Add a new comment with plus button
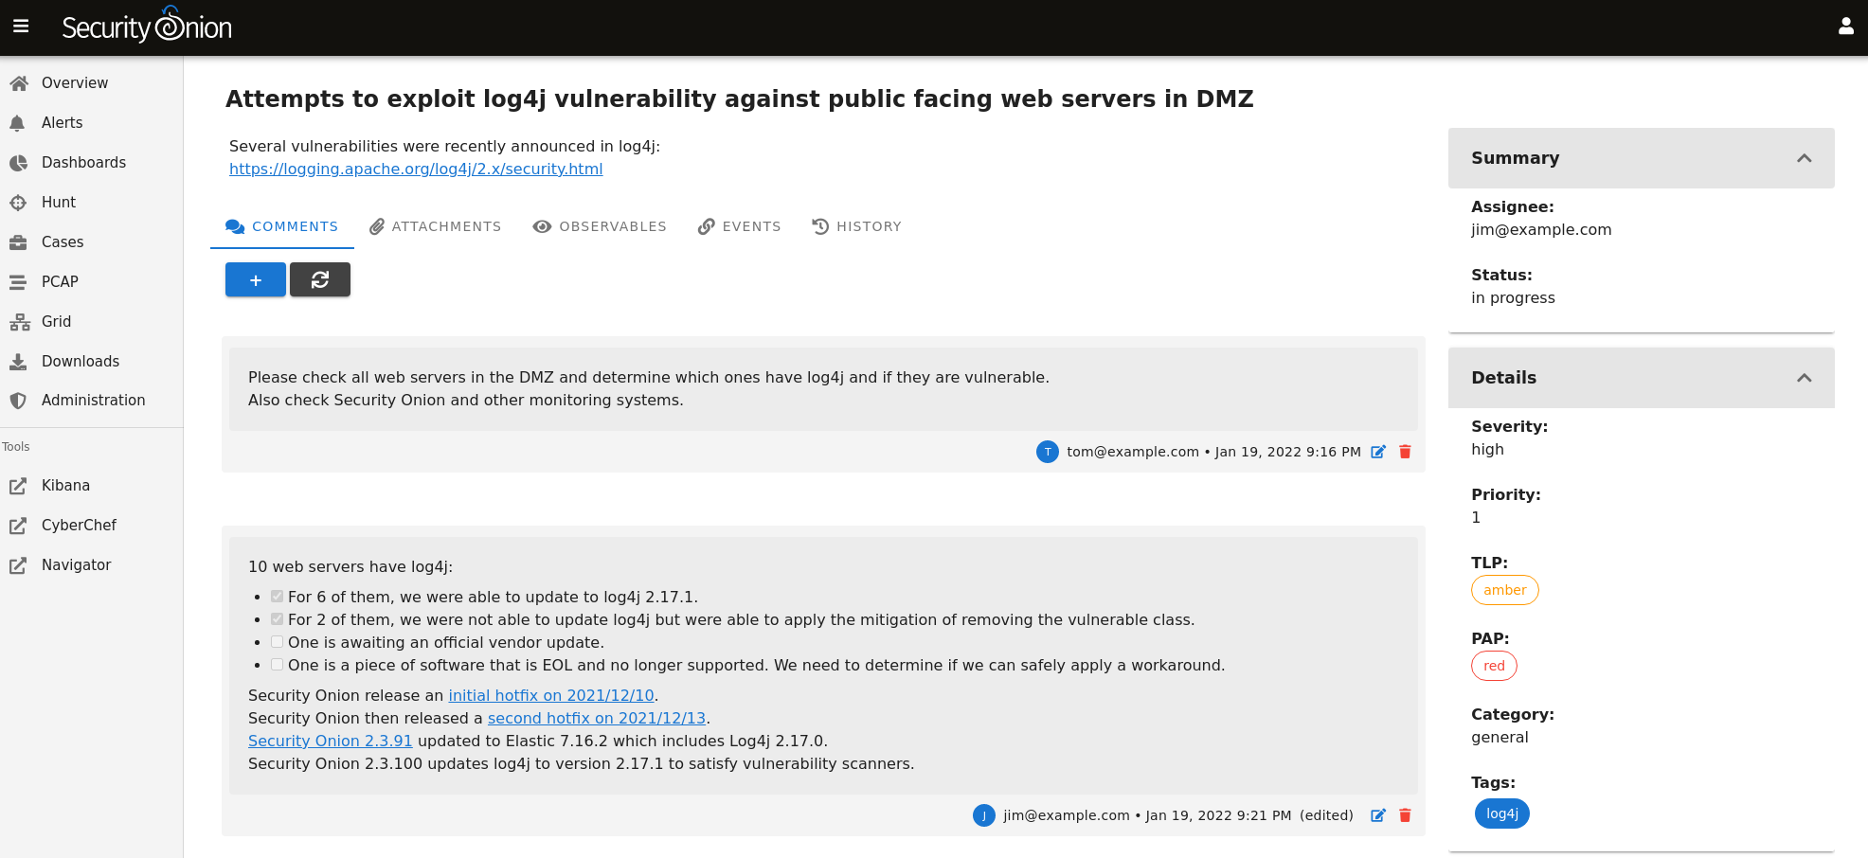The height and width of the screenshot is (858, 1868). tap(255, 279)
